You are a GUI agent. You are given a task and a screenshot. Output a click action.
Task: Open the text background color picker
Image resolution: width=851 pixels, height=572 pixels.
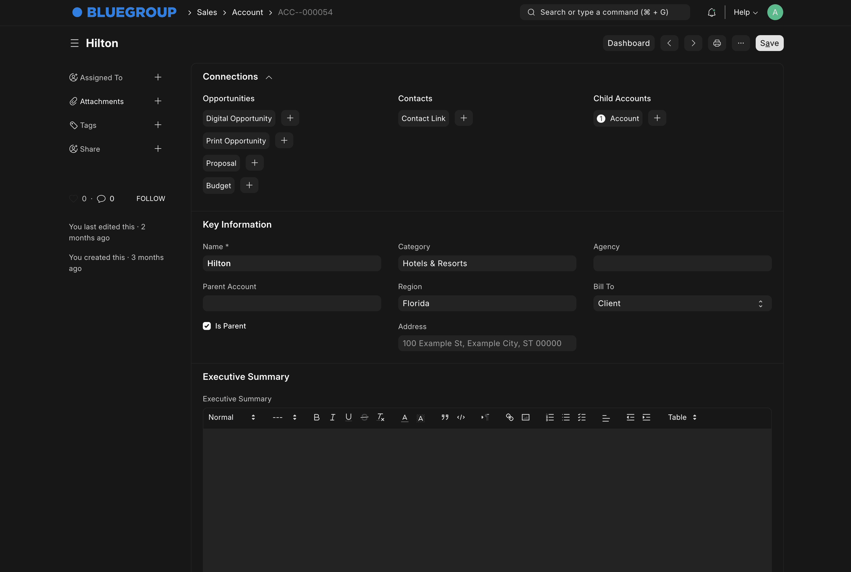point(421,418)
